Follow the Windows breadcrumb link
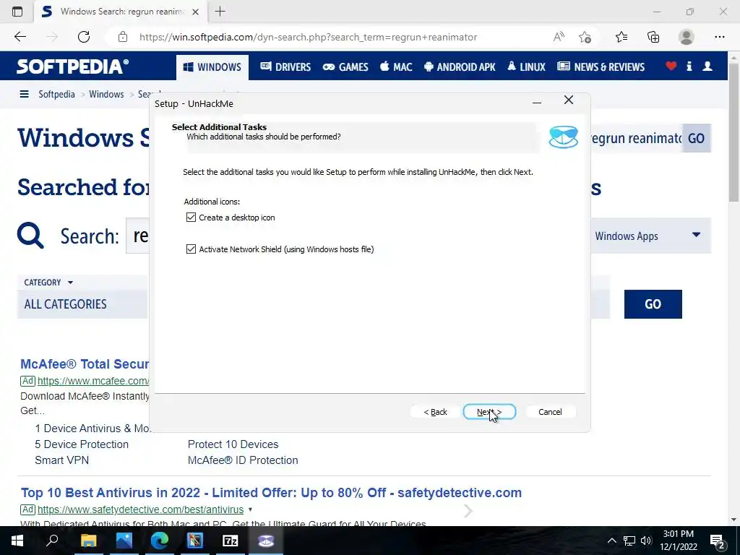Screen dimensions: 740x555 pos(106,94)
